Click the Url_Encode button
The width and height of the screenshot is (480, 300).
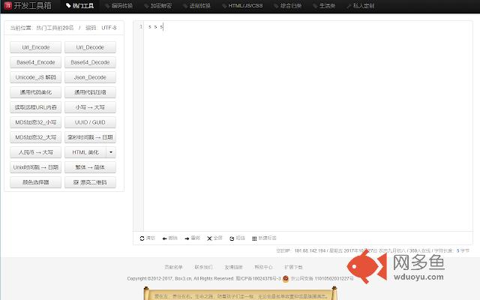tap(35, 47)
